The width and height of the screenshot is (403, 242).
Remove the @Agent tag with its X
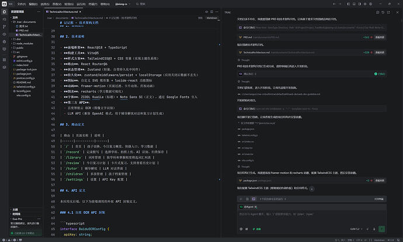pyautogui.click(x=256, y=207)
